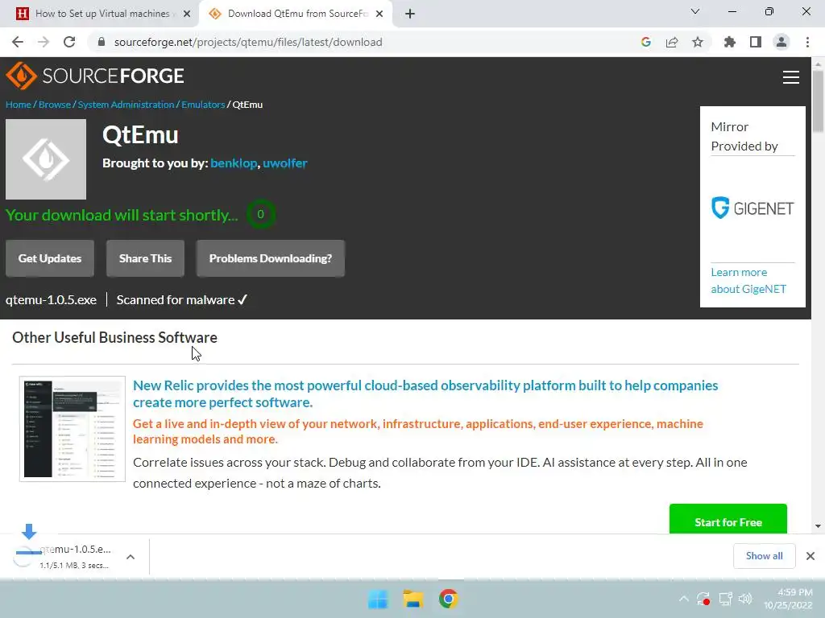Click the GigeNET mirror logo
The width and height of the screenshot is (825, 618).
coord(752,208)
